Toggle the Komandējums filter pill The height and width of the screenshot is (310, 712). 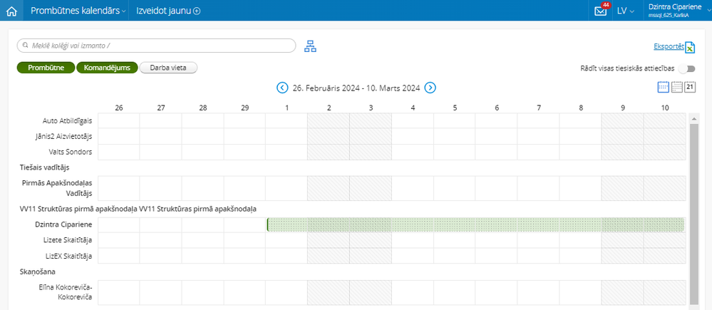[x=106, y=68]
